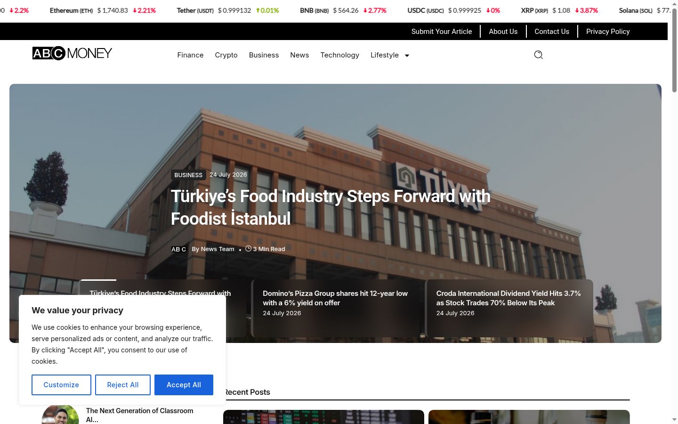Click the page vertical scrollbar

(674, 212)
